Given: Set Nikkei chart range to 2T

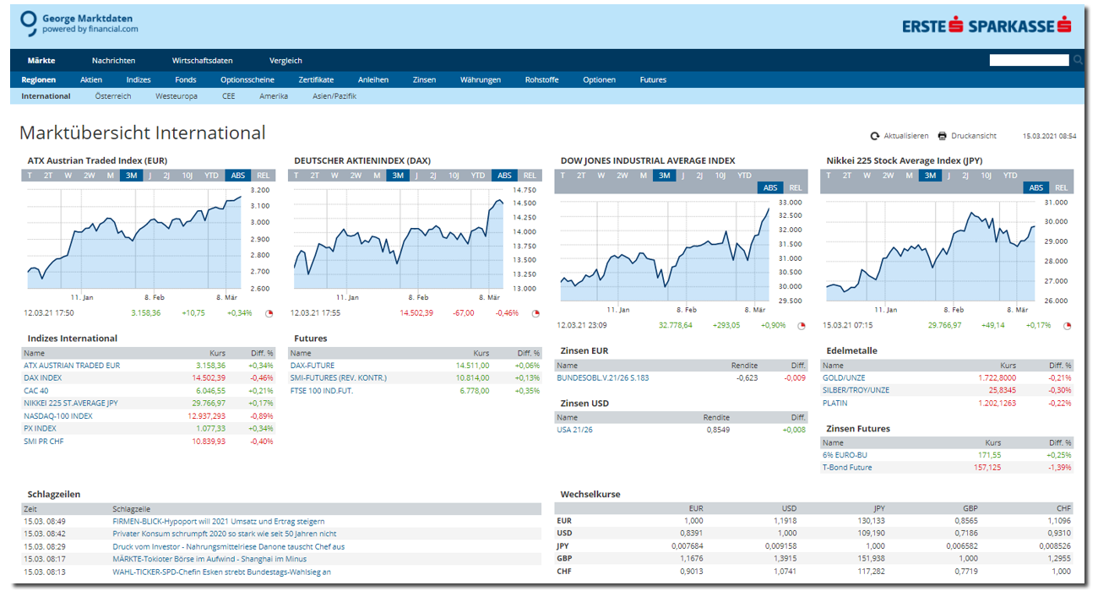Looking at the screenshot, I should click(846, 176).
